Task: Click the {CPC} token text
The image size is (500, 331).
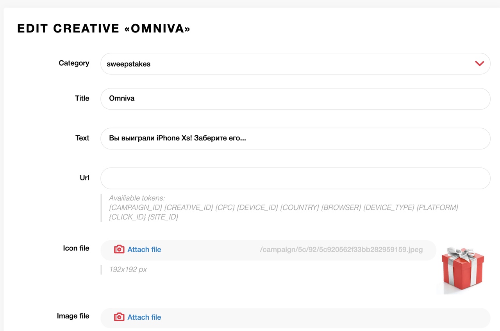Action: [225, 207]
